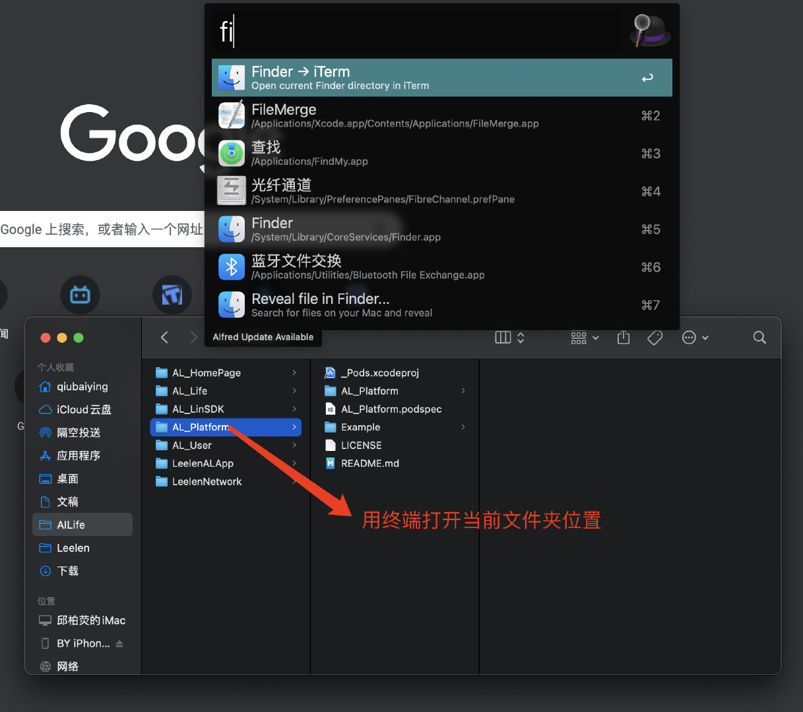
Task: Open qiubaiying home folder in sidebar
Action: [x=82, y=386]
